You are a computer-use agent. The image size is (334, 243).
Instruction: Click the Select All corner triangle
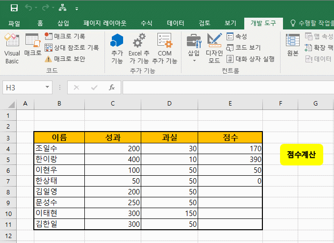pos(11,105)
